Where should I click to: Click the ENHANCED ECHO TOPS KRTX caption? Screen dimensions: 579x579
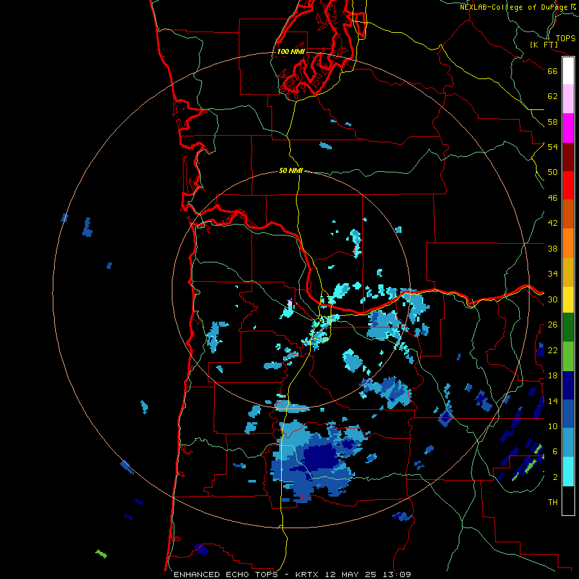[x=292, y=574]
